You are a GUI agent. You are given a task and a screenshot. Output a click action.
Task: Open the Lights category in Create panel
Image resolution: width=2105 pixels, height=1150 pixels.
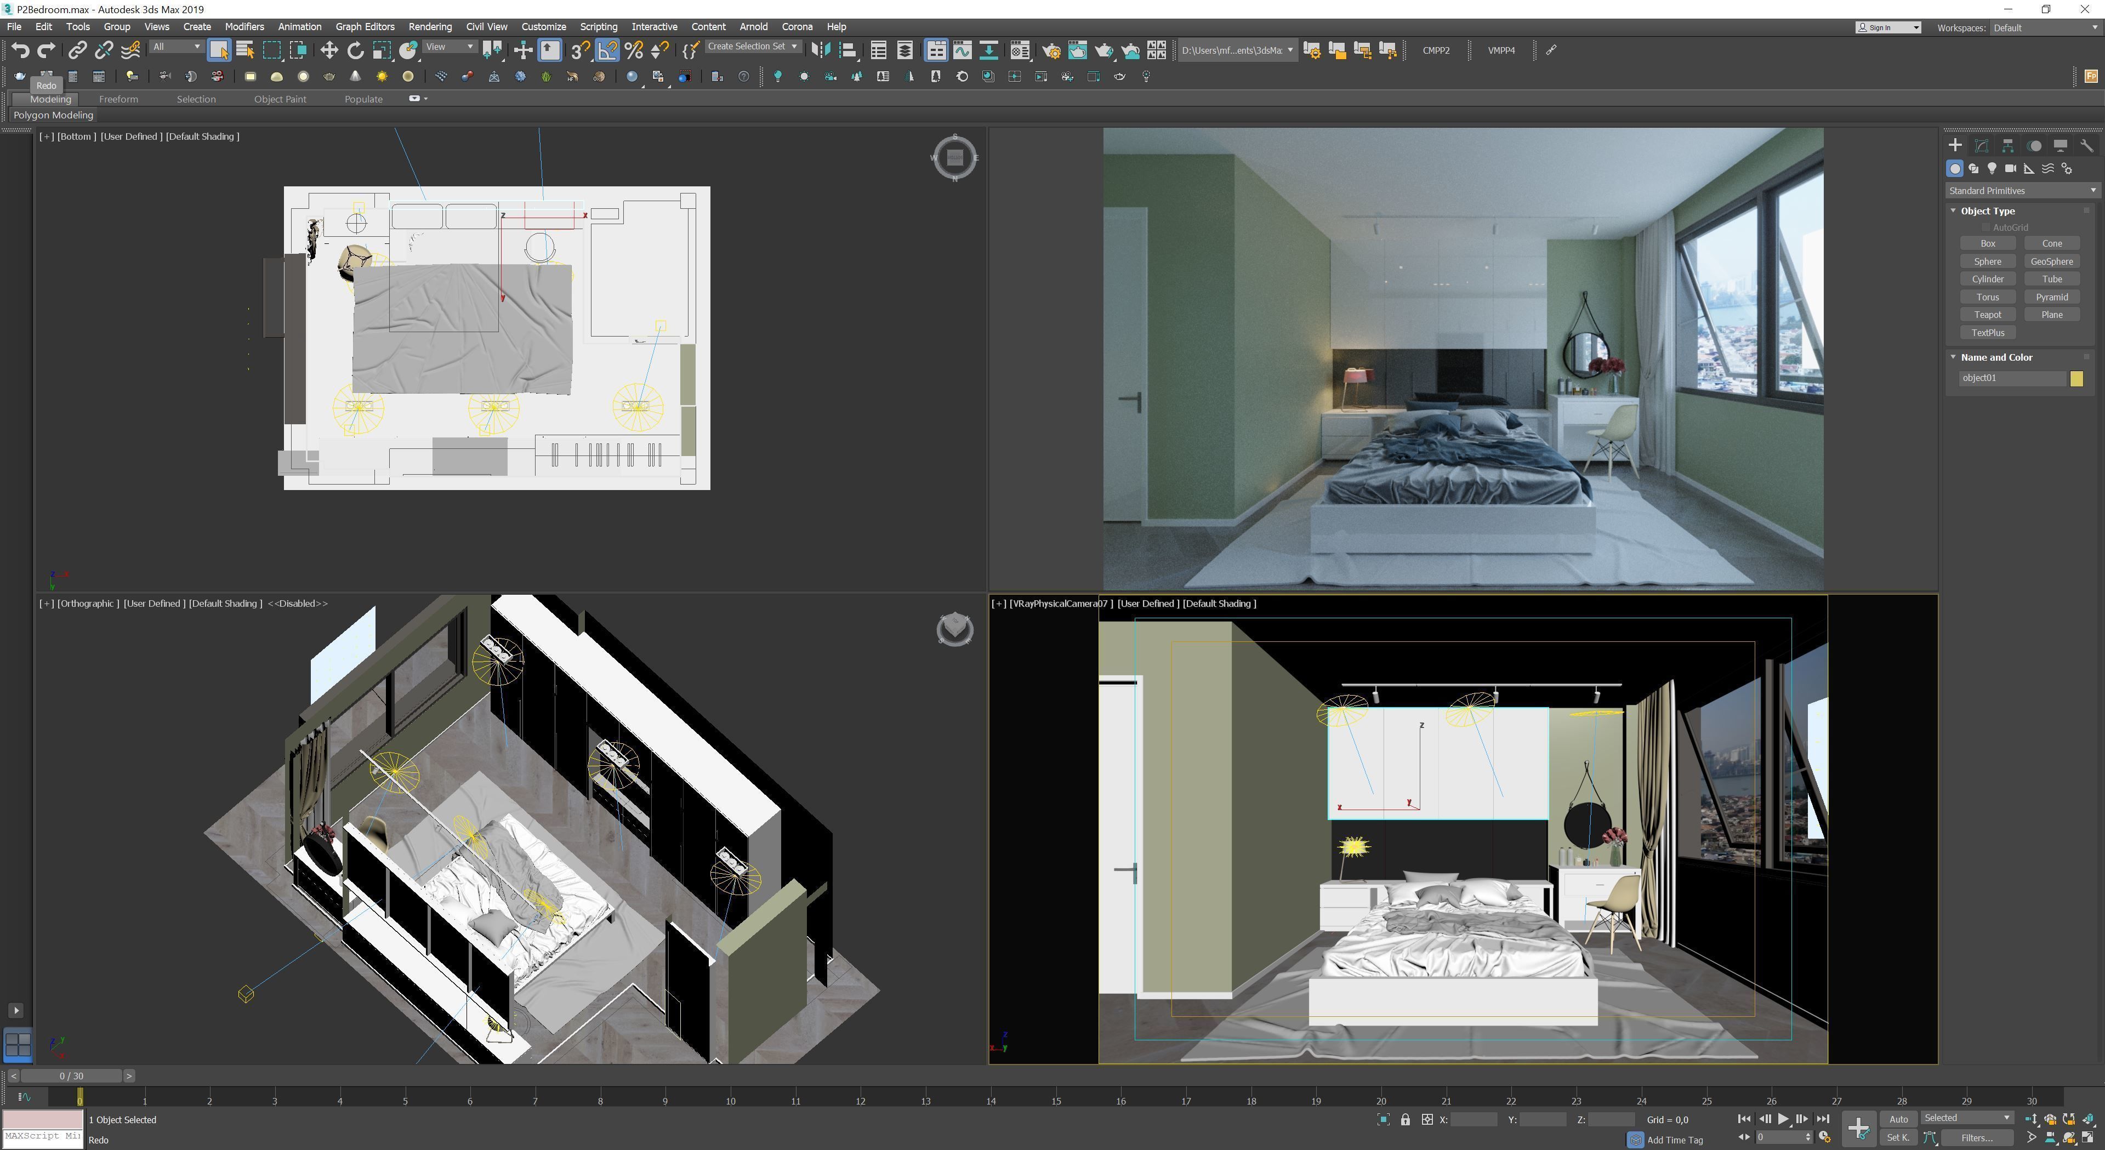click(1992, 168)
